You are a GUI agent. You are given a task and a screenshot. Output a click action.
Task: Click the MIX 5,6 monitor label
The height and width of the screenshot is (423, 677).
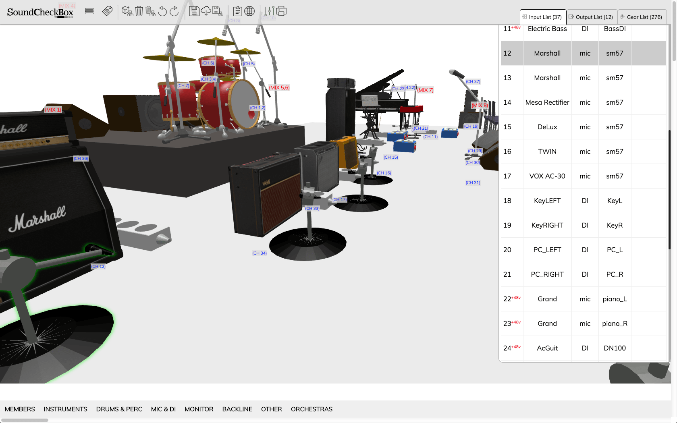click(279, 88)
